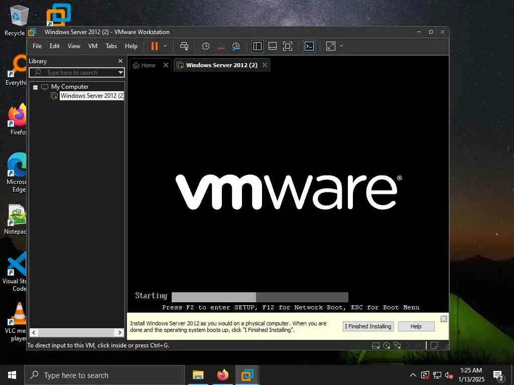This screenshot has height=385, width=514.
Task: Click the library horizontal scrollbar thumb
Action: tap(76, 333)
